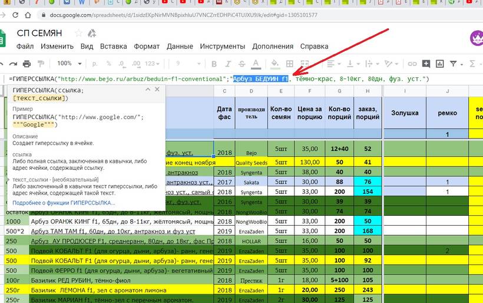Open the Справка menu

click(x=314, y=46)
